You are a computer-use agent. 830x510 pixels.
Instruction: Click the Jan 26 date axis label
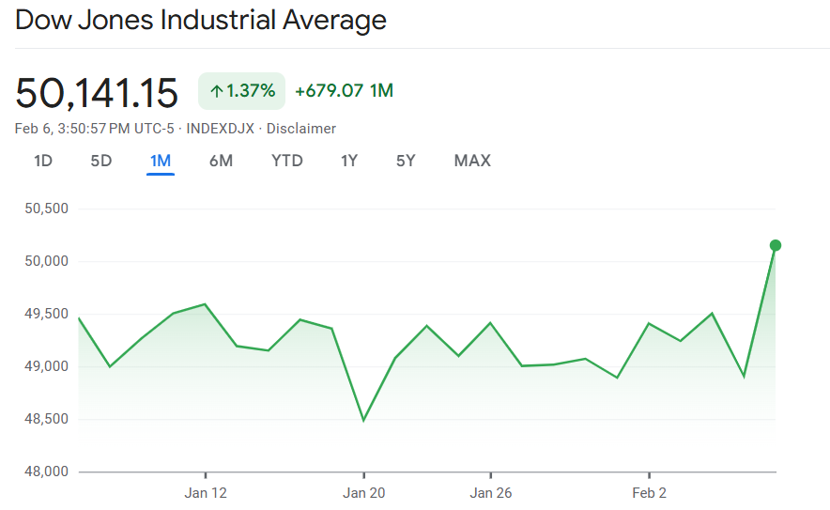pyautogui.click(x=491, y=493)
